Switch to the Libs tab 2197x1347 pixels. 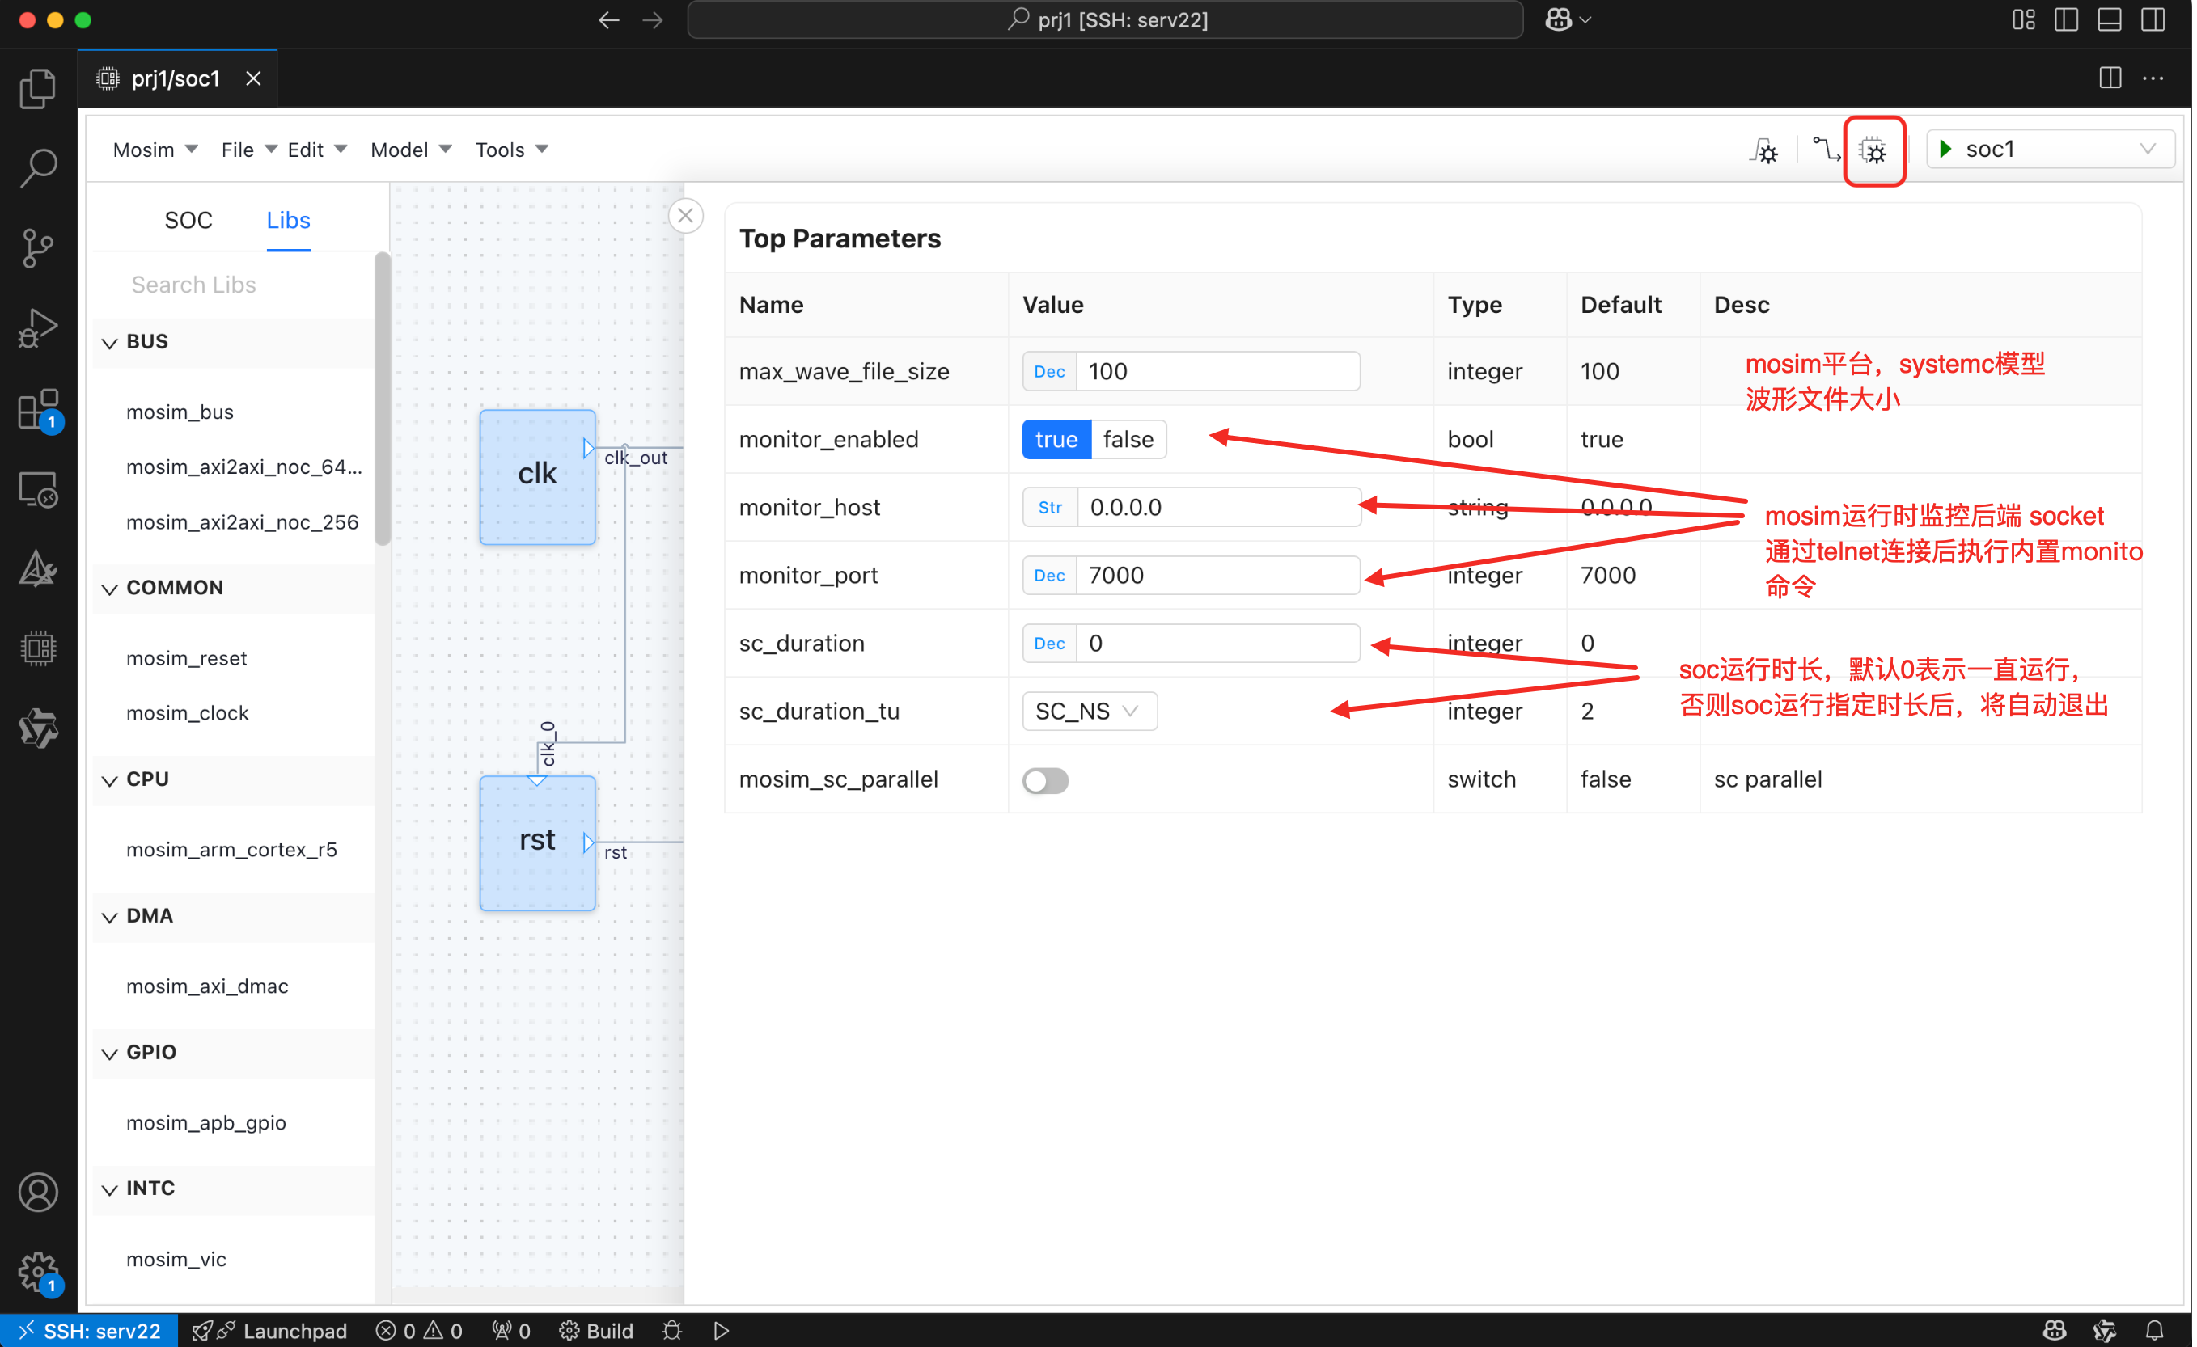(x=288, y=220)
